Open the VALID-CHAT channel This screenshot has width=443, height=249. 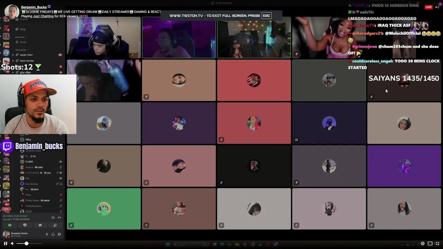(x=26, y=55)
